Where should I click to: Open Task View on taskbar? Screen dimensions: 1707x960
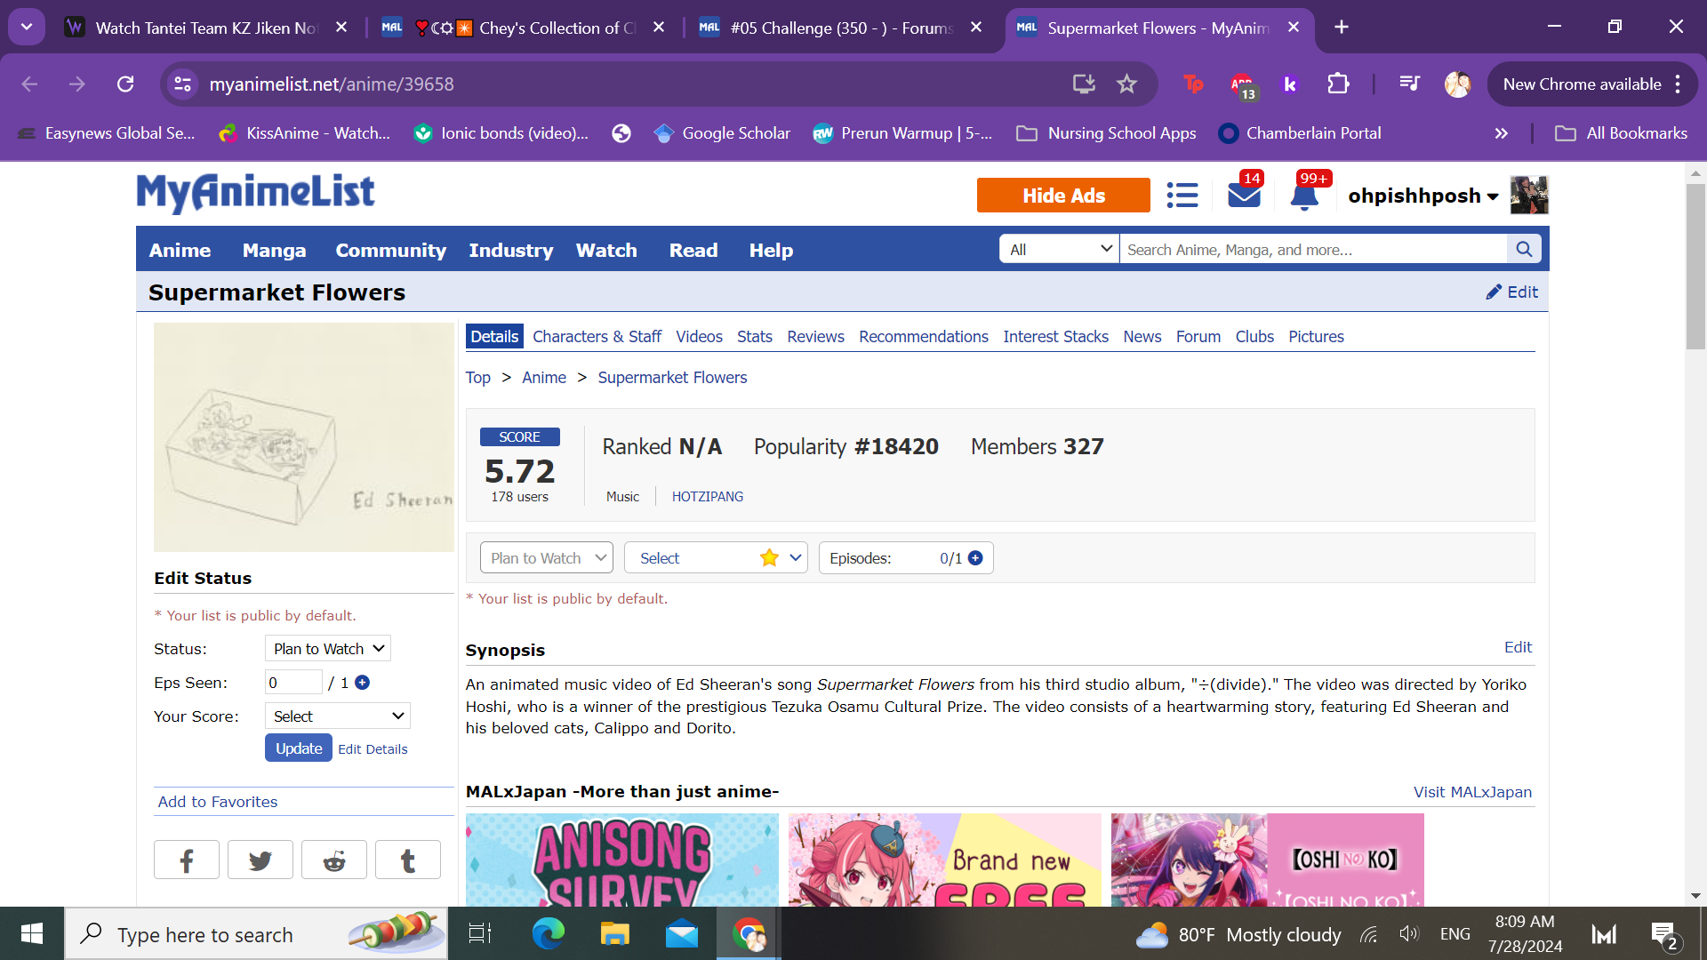click(x=480, y=934)
